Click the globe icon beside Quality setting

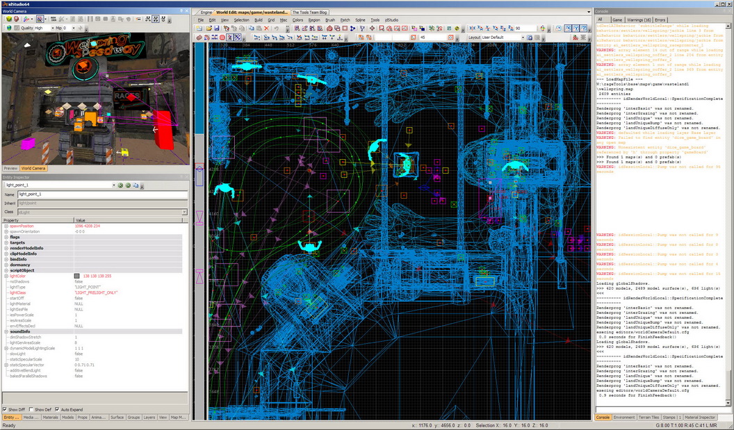click(x=8, y=28)
